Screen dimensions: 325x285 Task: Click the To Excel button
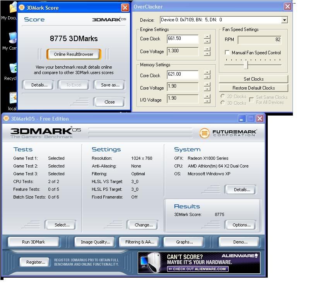point(74,85)
